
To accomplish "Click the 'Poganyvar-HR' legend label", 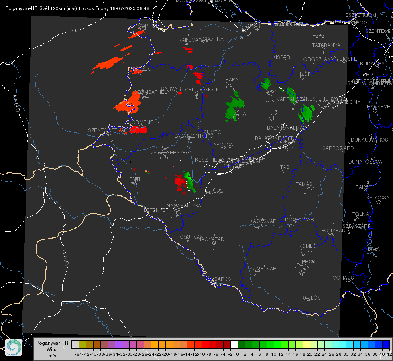I will point(52,343).
